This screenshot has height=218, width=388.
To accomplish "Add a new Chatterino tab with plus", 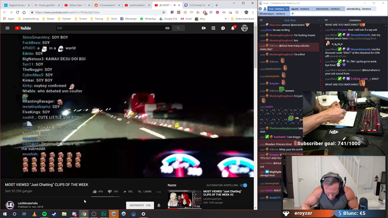I will tap(292, 13).
